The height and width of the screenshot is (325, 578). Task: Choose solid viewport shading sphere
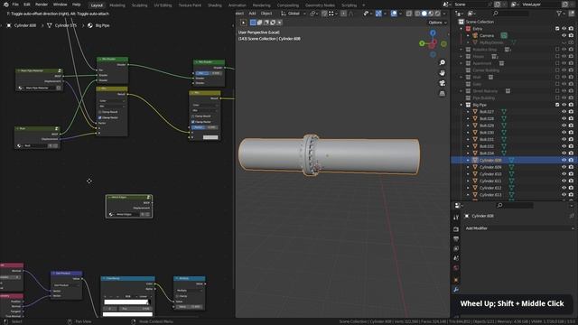point(424,14)
